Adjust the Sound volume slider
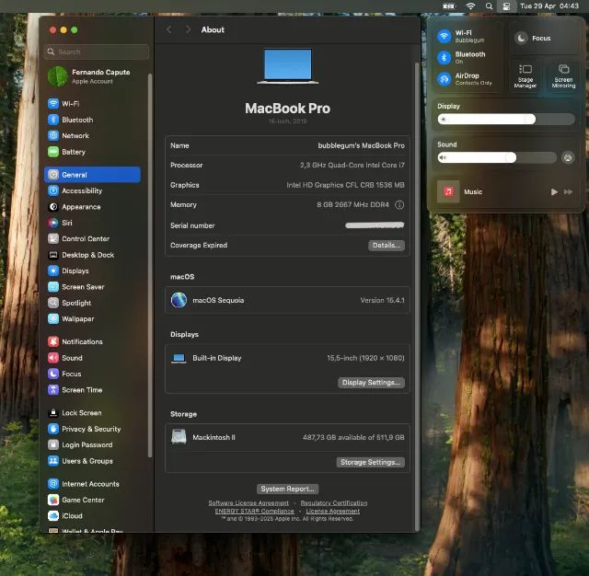589x576 pixels. [497, 157]
